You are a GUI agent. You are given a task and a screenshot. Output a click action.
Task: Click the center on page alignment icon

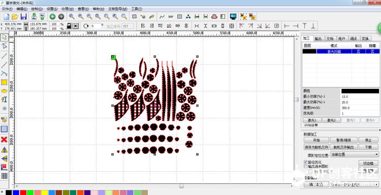pos(276,26)
